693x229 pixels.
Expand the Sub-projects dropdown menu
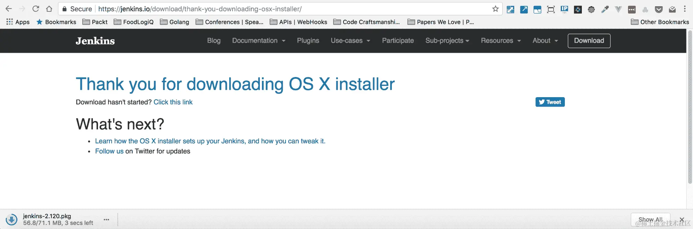[x=447, y=41]
